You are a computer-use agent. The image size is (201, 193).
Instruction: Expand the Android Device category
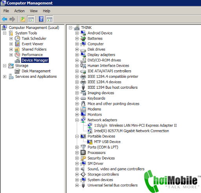click(77, 33)
